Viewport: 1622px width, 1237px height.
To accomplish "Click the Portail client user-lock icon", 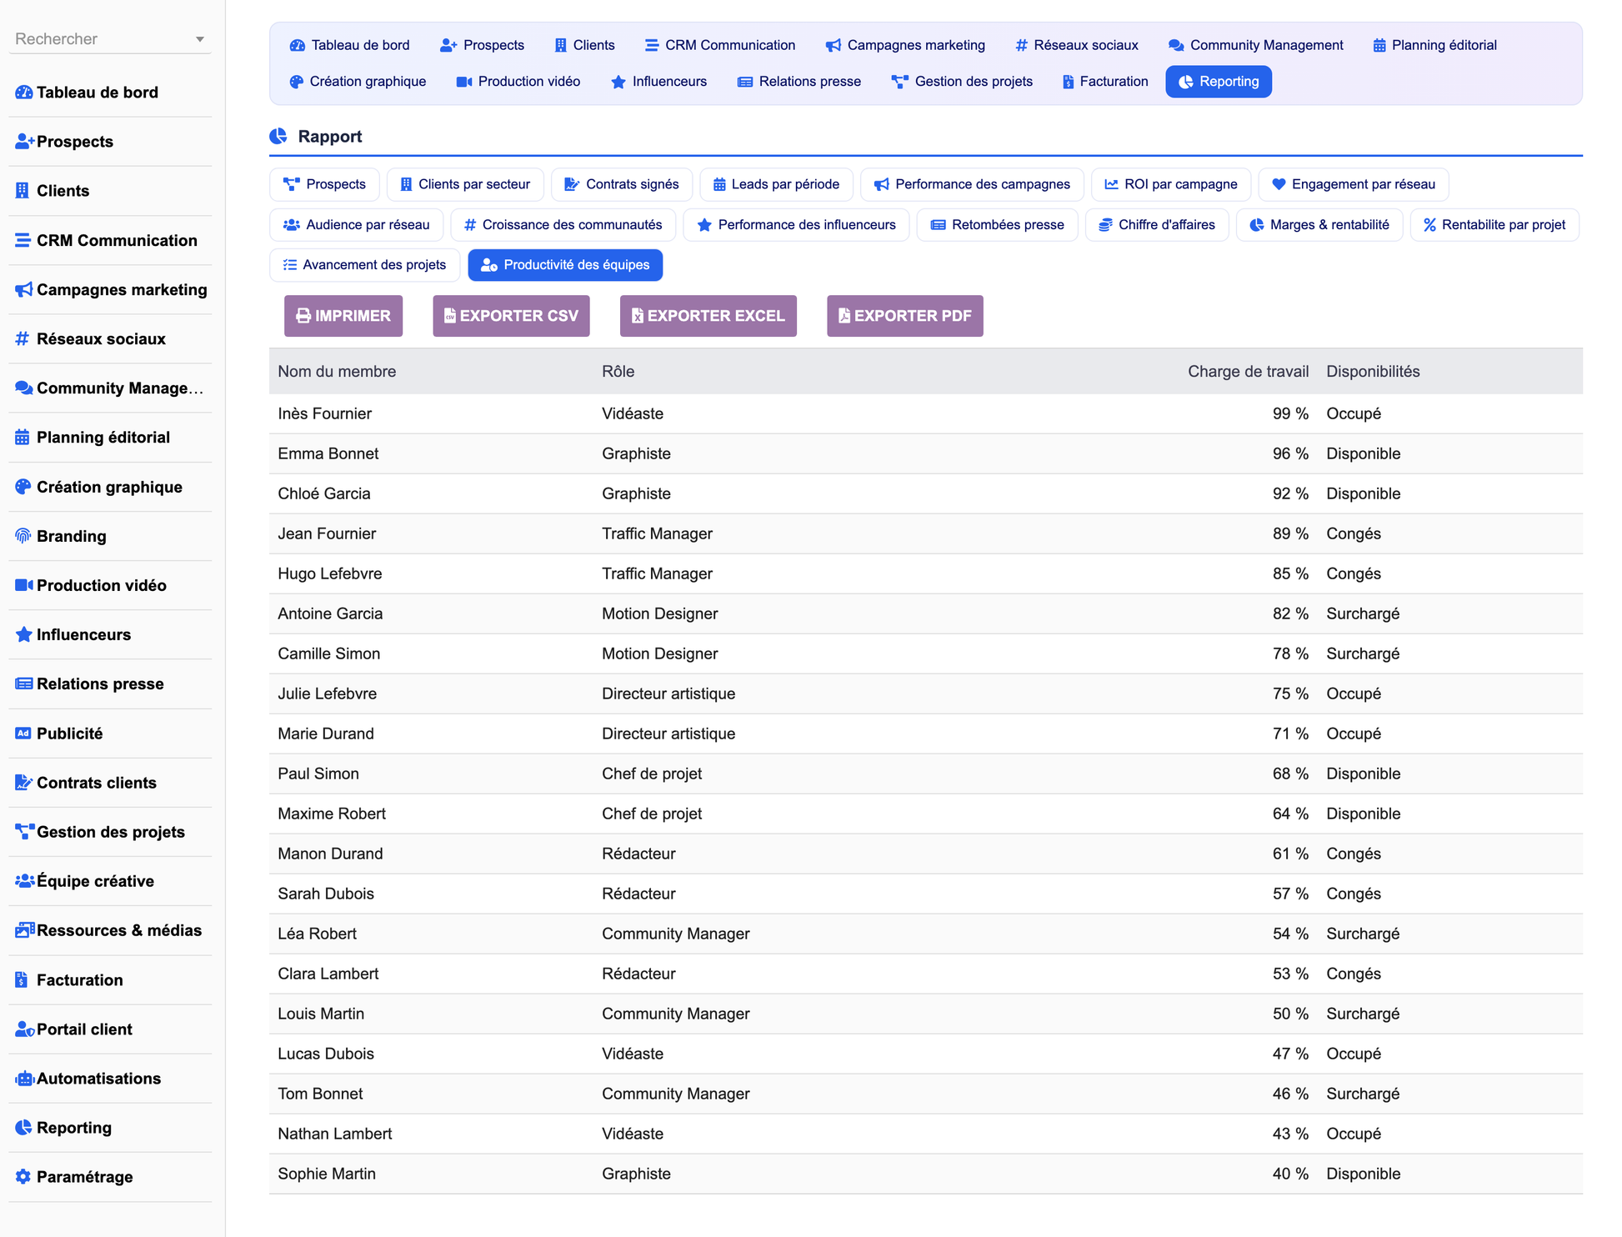I will click(25, 1029).
